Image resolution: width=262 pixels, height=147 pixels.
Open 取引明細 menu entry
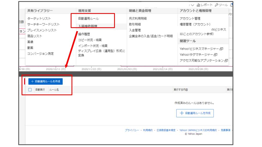pyautogui.click(x=135, y=24)
